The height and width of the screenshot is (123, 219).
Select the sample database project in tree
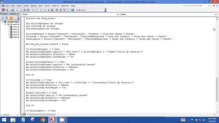13,22
